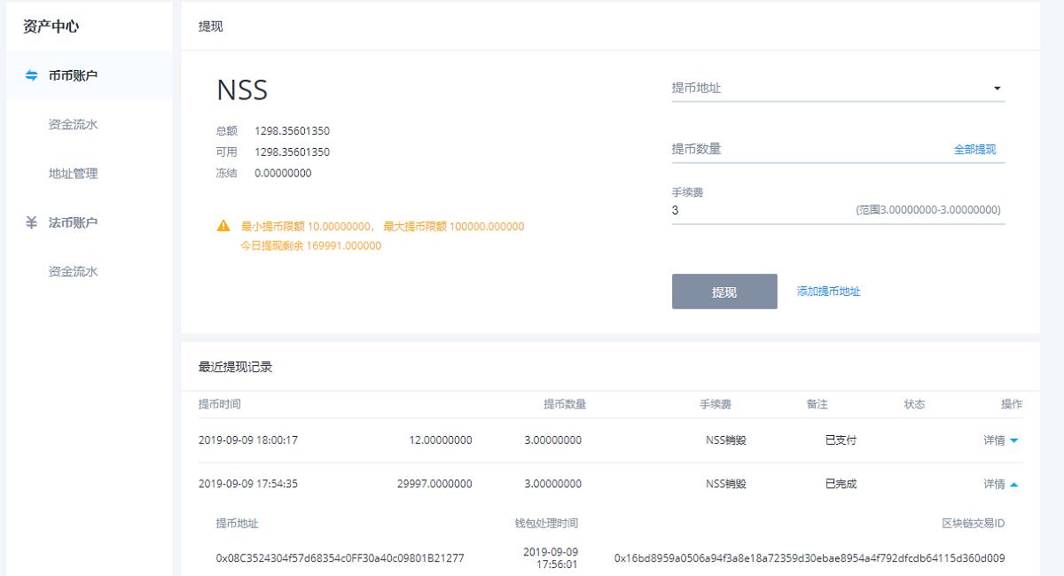Click the 冻结 value 0.00000000
This screenshot has height=576, width=1064.
[283, 174]
